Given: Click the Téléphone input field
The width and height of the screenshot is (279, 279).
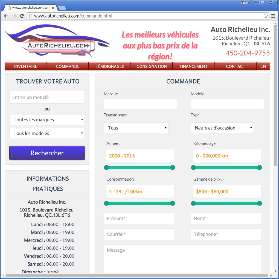Looking at the screenshot, I should 226,234.
